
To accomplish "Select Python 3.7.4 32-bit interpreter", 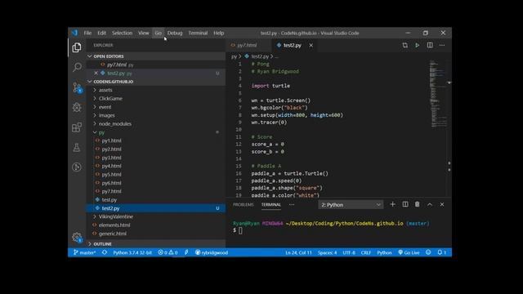I will (132, 252).
